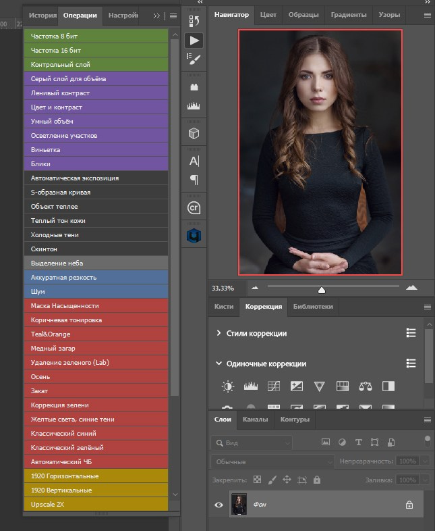Viewport: 435px width, 531px height.
Task: Switch to the История tab
Action: (42, 16)
